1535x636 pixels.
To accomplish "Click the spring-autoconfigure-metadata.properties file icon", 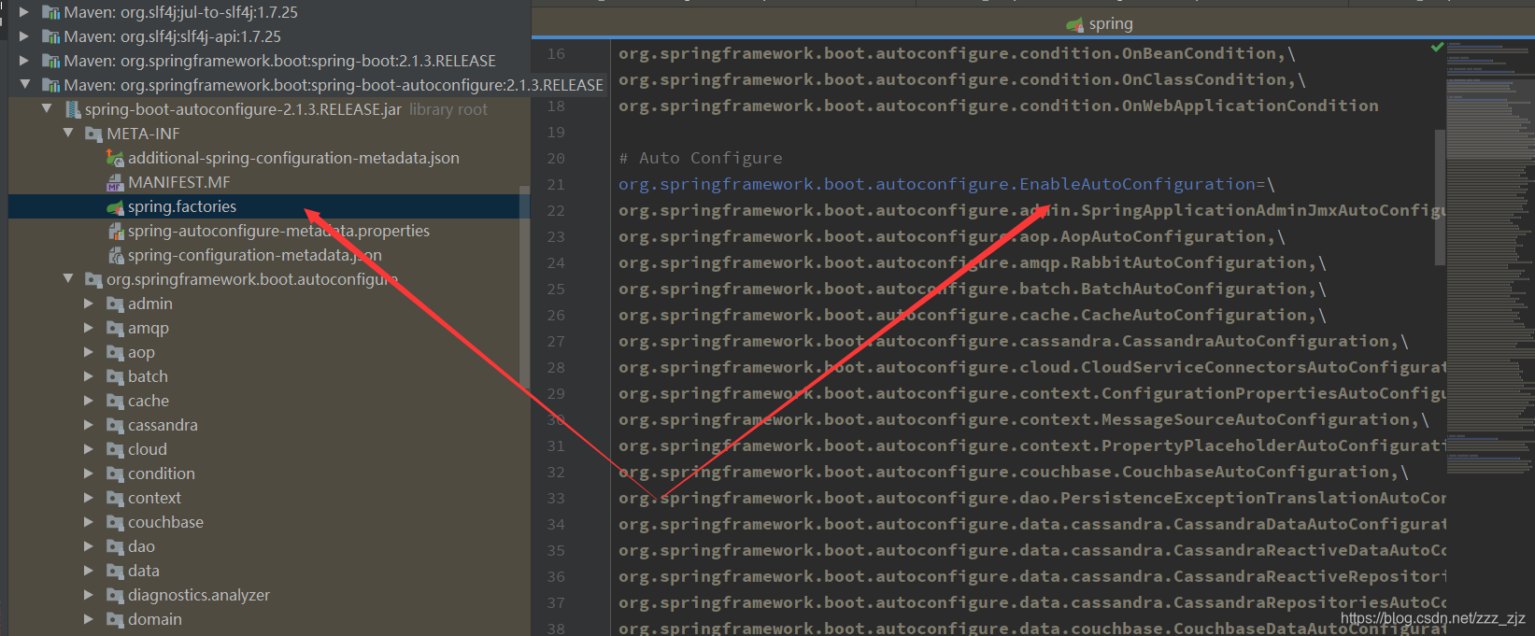I will (x=115, y=231).
